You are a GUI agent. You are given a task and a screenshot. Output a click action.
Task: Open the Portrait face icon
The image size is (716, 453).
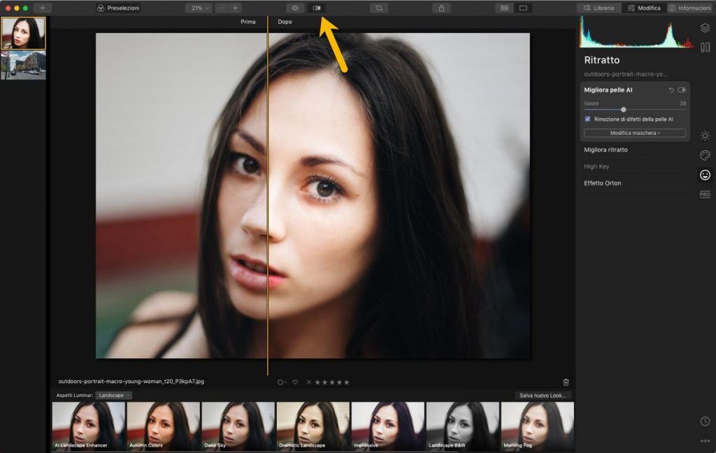(x=705, y=175)
